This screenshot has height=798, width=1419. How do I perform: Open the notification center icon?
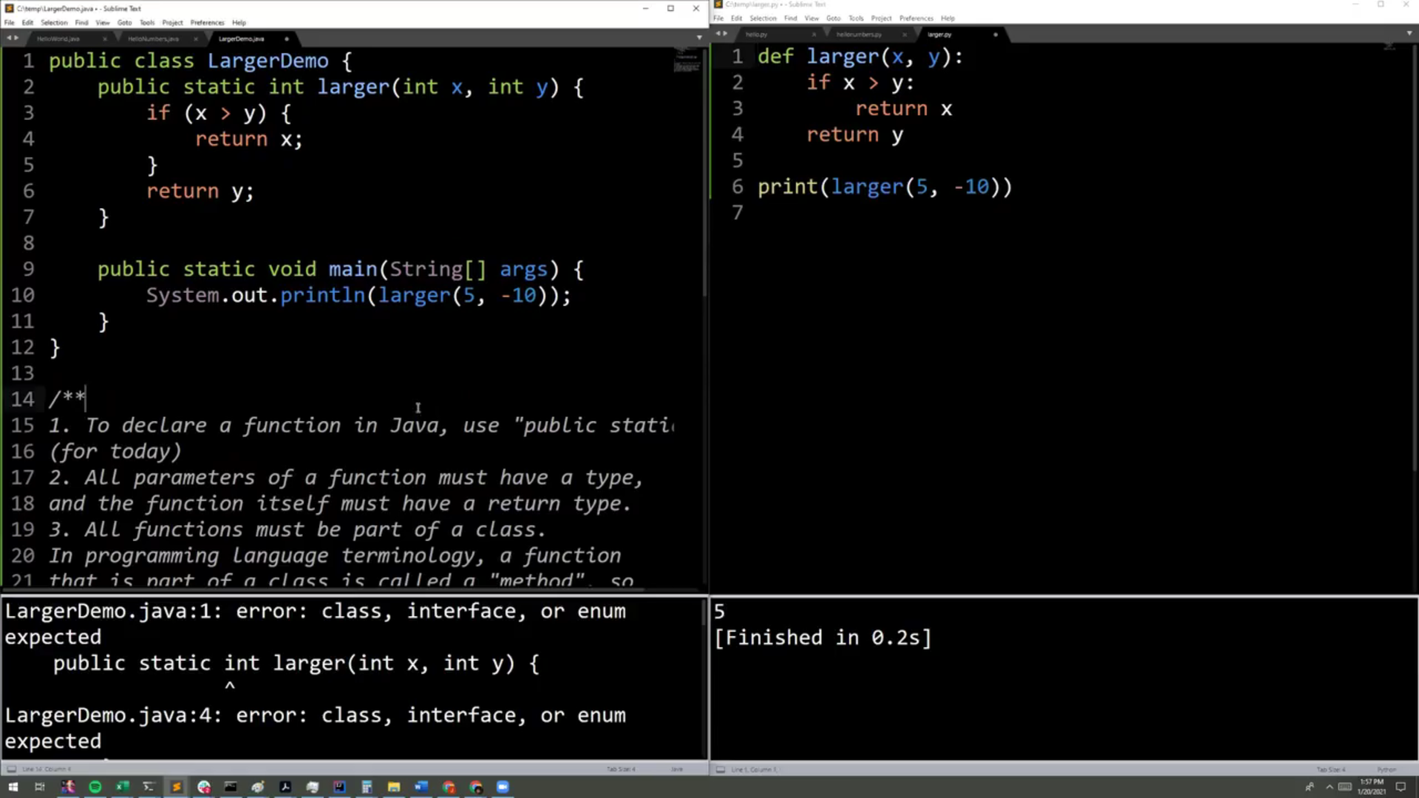click(x=1401, y=787)
